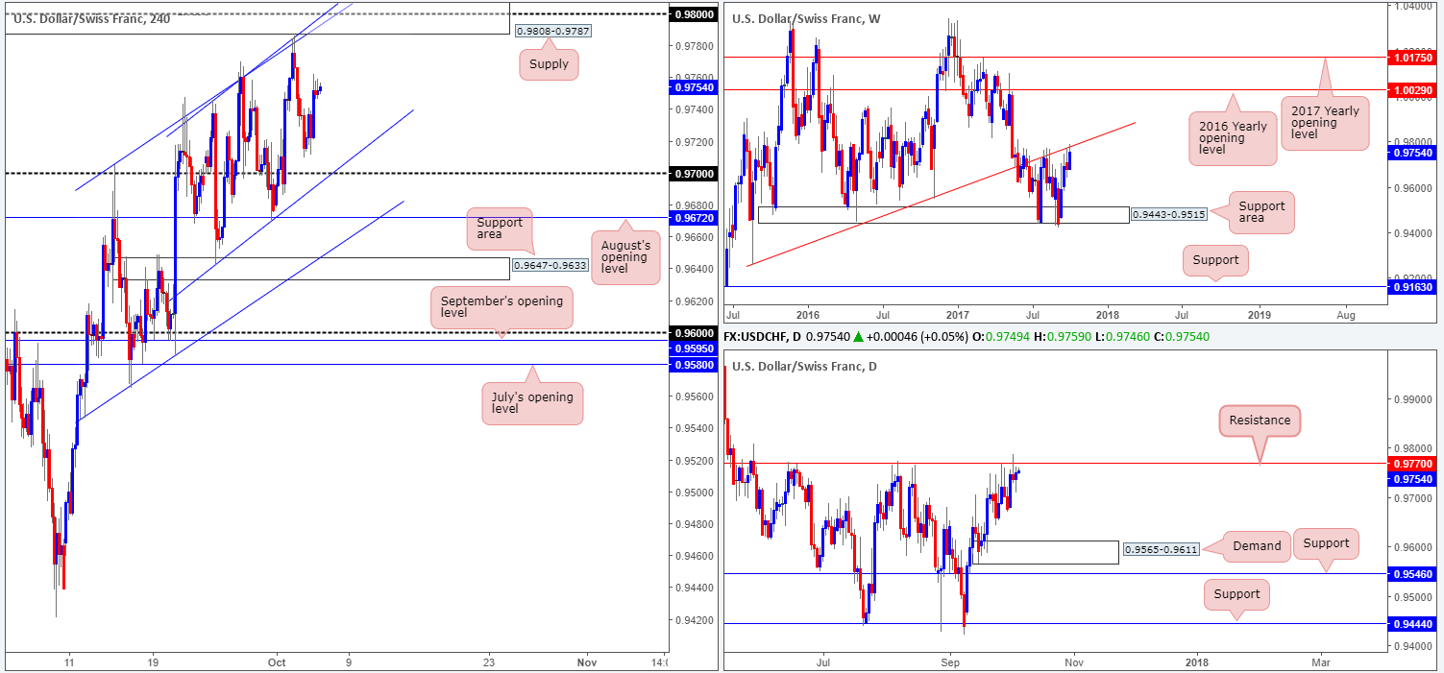Image resolution: width=1444 pixels, height=673 pixels.
Task: Click the 'U.S. Dollar/Swiss Franc, D' chart title
Action: click(804, 366)
